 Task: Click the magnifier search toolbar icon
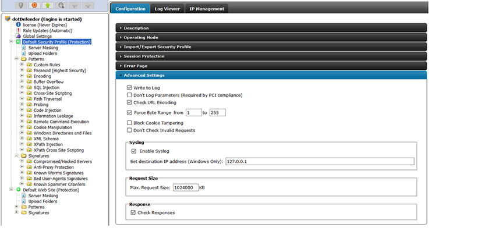(x=61, y=5)
